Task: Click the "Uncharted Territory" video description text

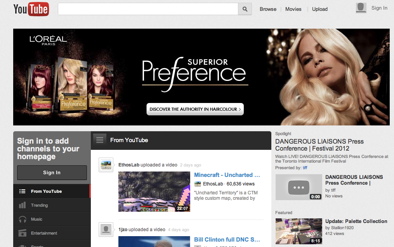Action: (226, 196)
